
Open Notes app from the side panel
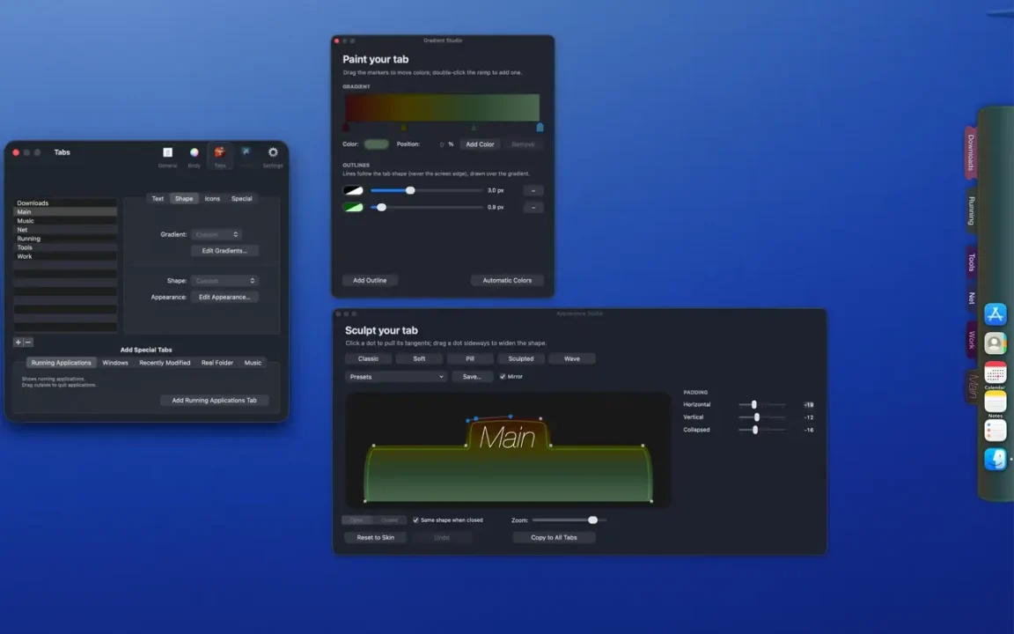click(x=996, y=402)
